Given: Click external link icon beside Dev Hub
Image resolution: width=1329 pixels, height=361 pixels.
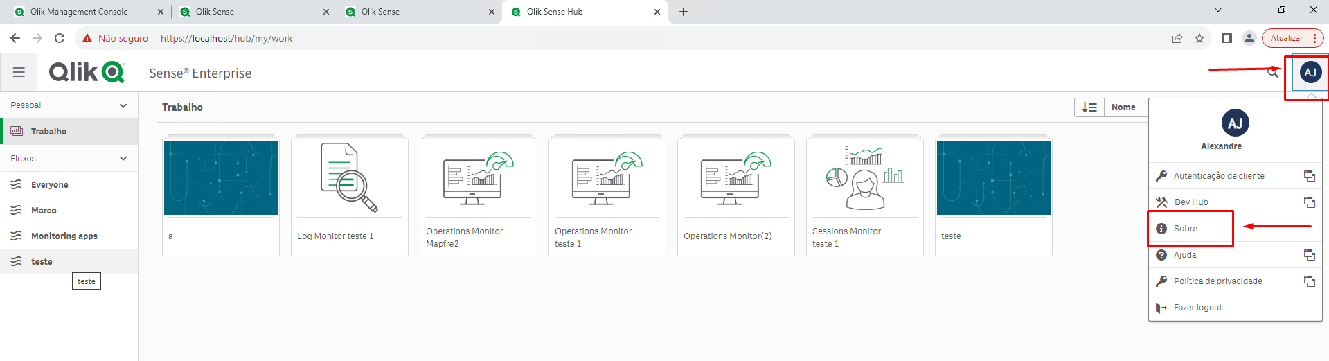Looking at the screenshot, I should (1310, 202).
